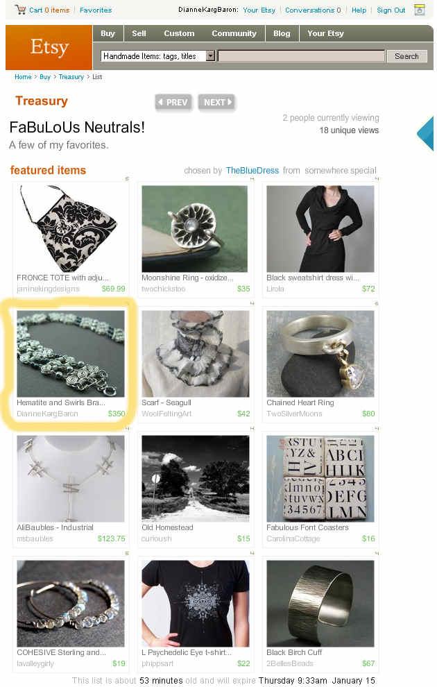Open the Favorites link
The width and height of the screenshot is (437, 687).
96,10
